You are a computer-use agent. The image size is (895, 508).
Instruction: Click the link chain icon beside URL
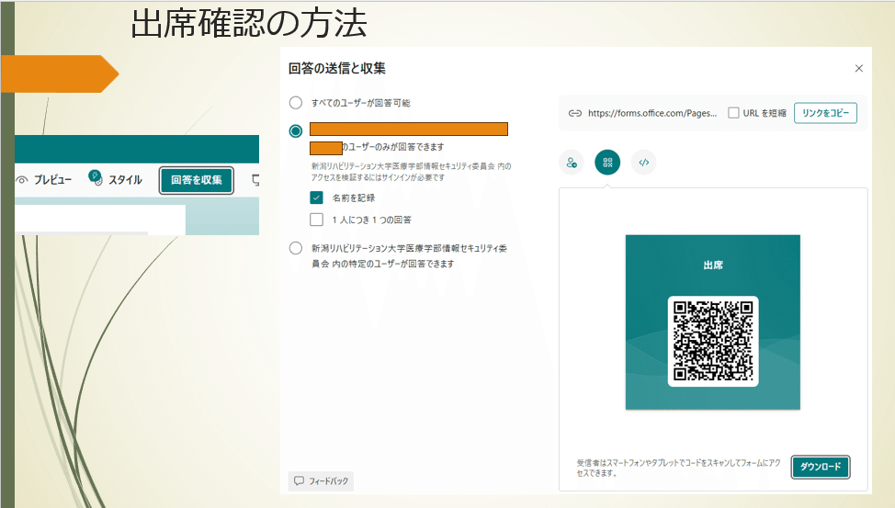point(575,113)
